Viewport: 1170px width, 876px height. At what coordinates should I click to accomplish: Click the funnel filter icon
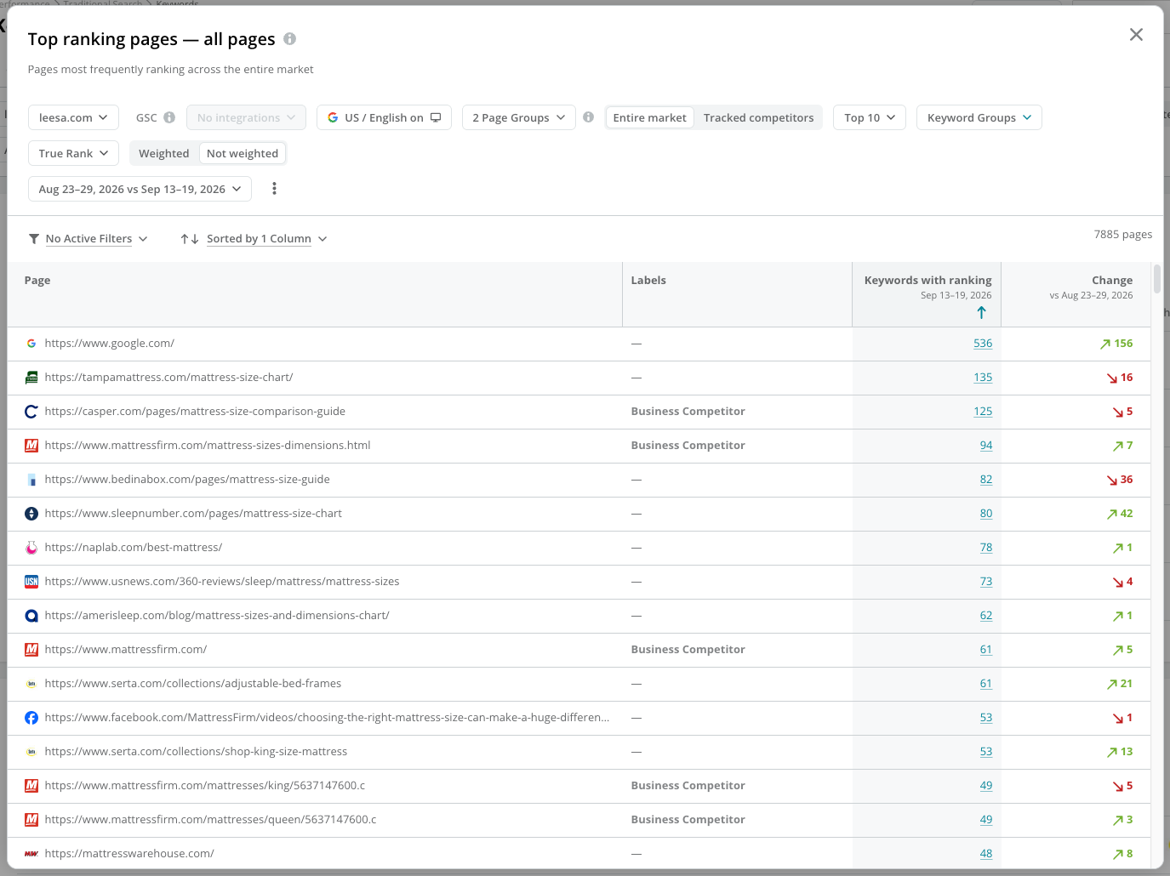(34, 239)
